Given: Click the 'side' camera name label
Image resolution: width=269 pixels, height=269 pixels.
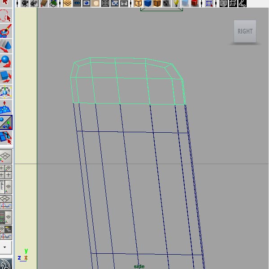Looking at the screenshot, I should (x=139, y=266).
